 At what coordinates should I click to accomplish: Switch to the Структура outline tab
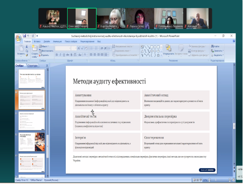pos(33,66)
